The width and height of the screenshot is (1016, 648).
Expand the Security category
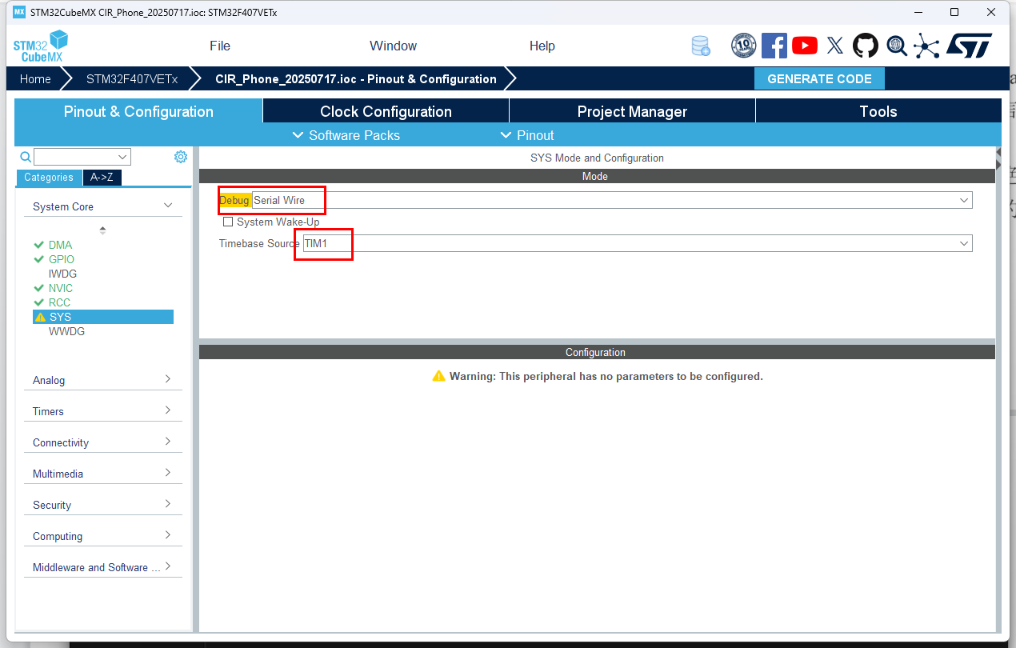102,505
